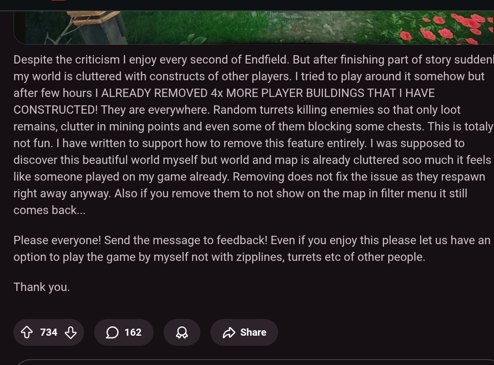Click in the comment box below the post

[255, 362]
